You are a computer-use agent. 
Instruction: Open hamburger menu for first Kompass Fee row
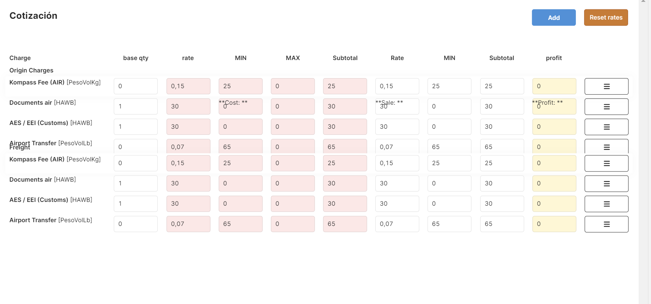[606, 86]
